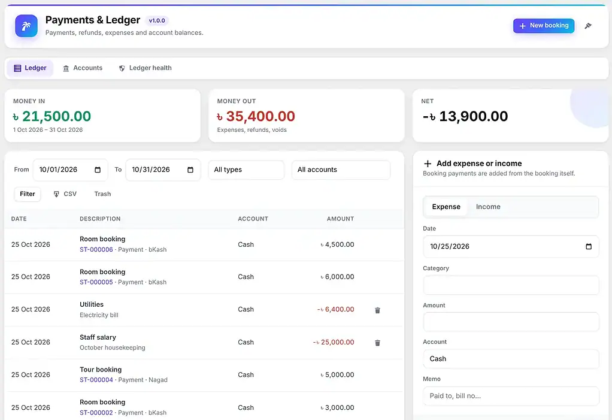Open the From date calendar picker
This screenshot has width=612, height=420.
click(x=98, y=170)
